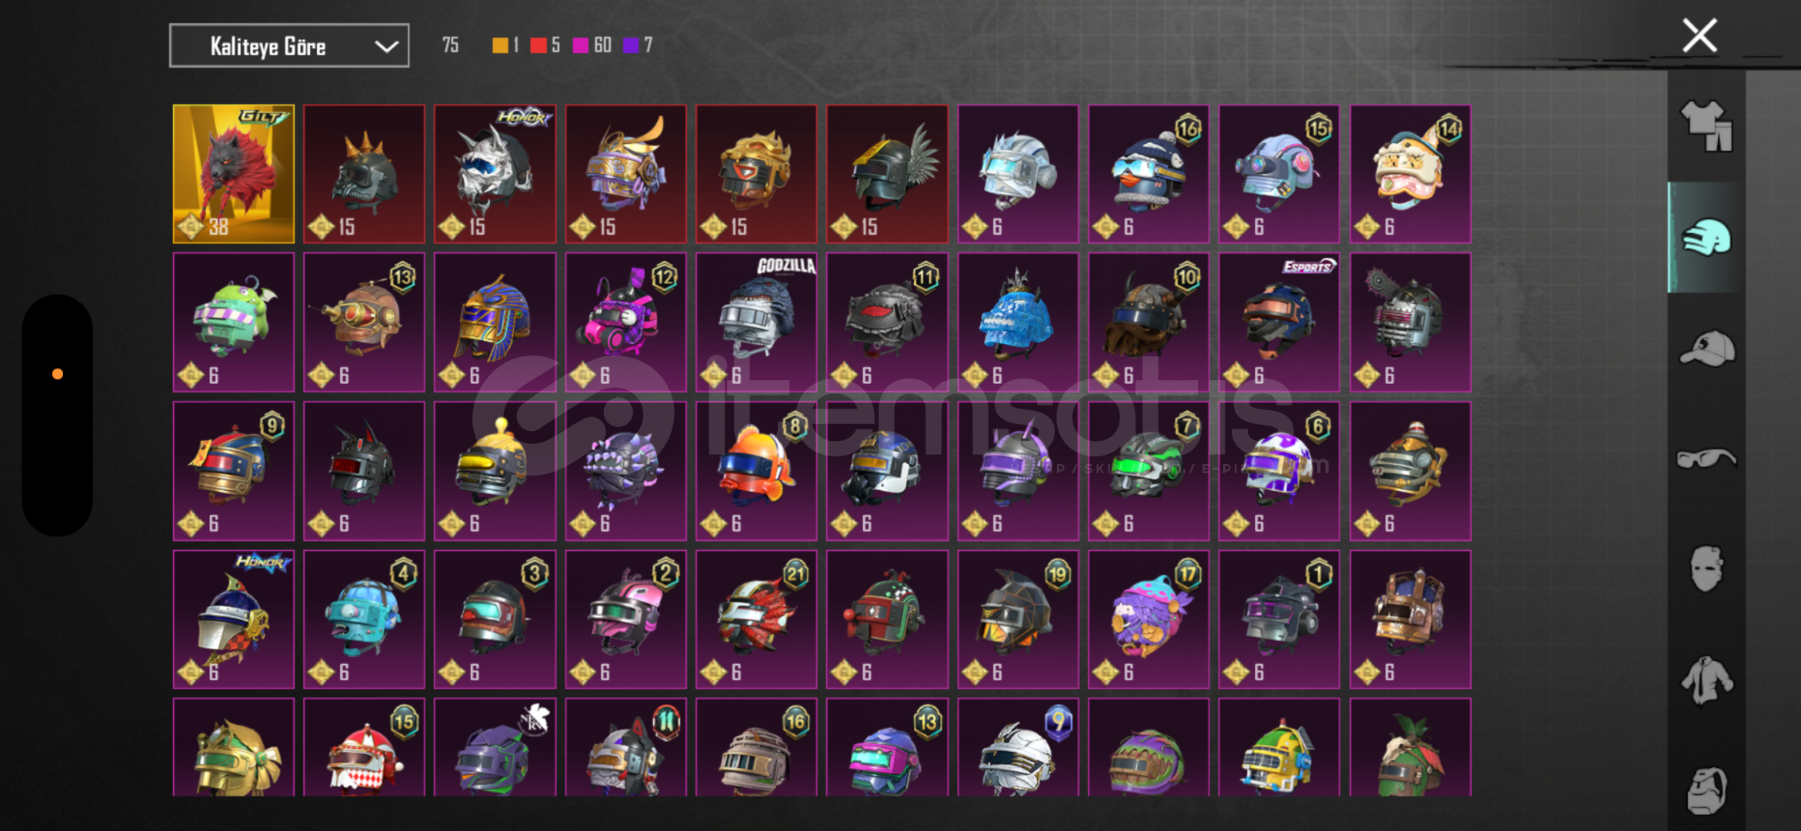
Task: Open the face mask category
Action: [1706, 569]
